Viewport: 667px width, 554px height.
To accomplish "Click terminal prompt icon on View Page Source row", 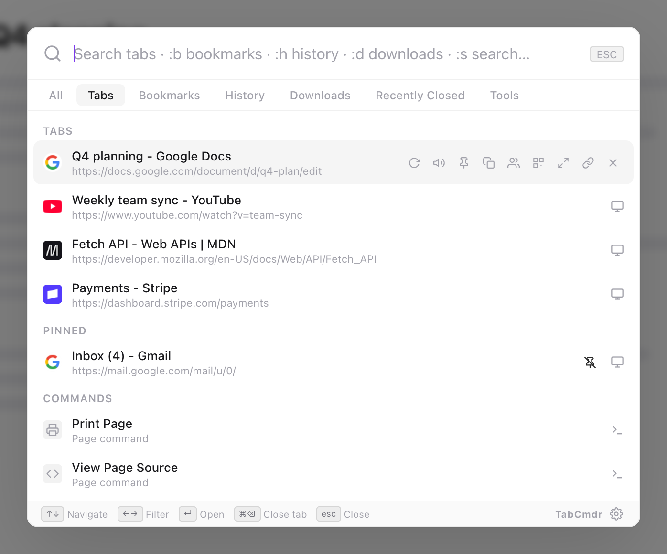I will pyautogui.click(x=617, y=474).
